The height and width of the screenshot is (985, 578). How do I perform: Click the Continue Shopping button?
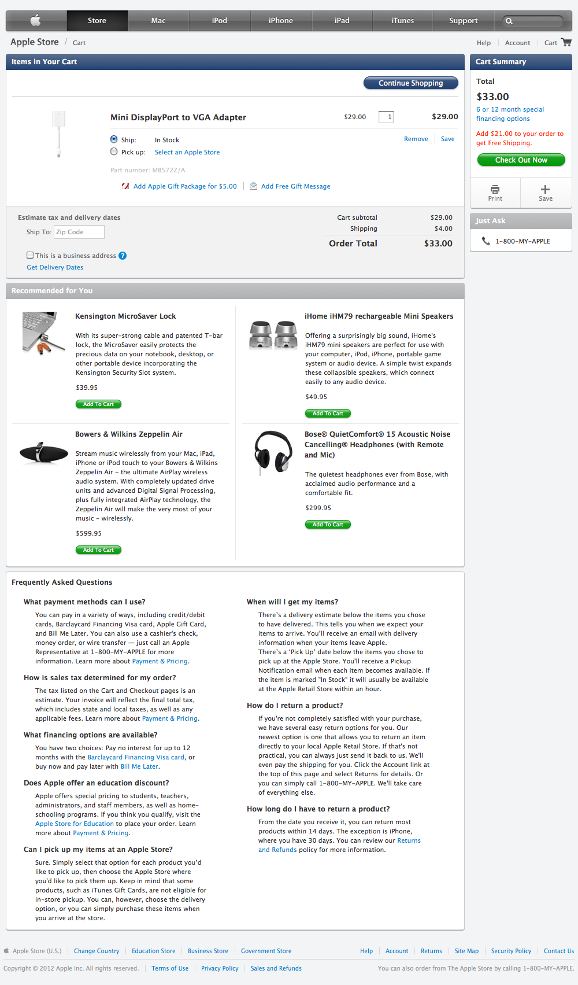411,83
